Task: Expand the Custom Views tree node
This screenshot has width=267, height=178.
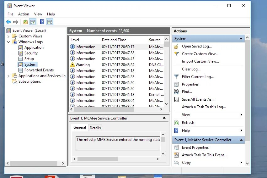Action: click(x=8, y=36)
